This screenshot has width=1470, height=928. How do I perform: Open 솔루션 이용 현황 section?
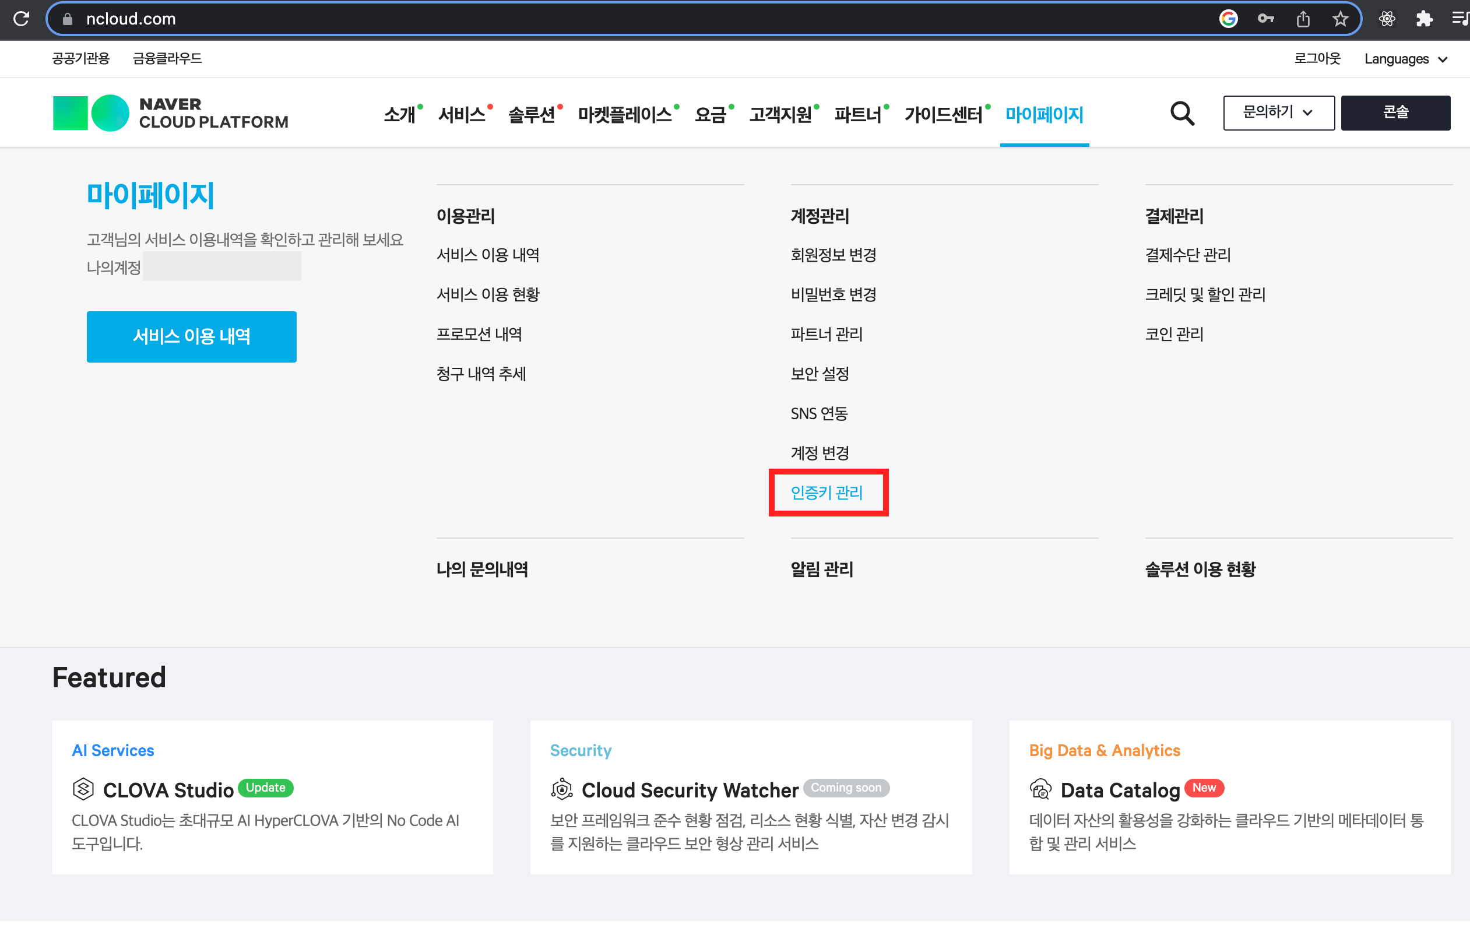pyautogui.click(x=1200, y=569)
